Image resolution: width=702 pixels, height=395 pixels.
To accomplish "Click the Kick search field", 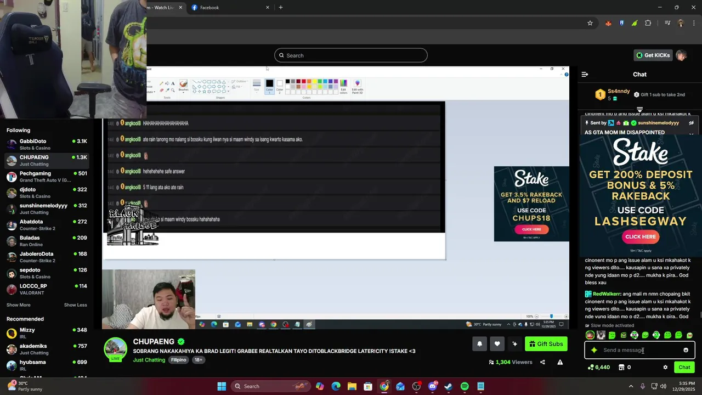I will (351, 55).
